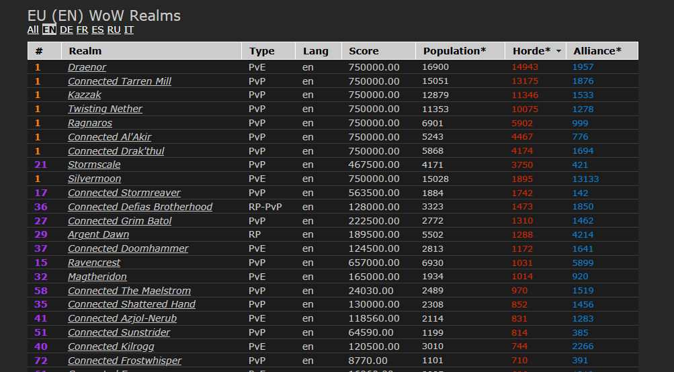Open the Connected Frostwhisper realm link
Image resolution: width=674 pixels, height=372 pixels.
click(x=125, y=361)
